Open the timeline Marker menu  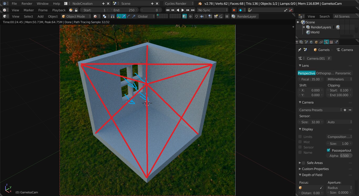pos(29,10)
